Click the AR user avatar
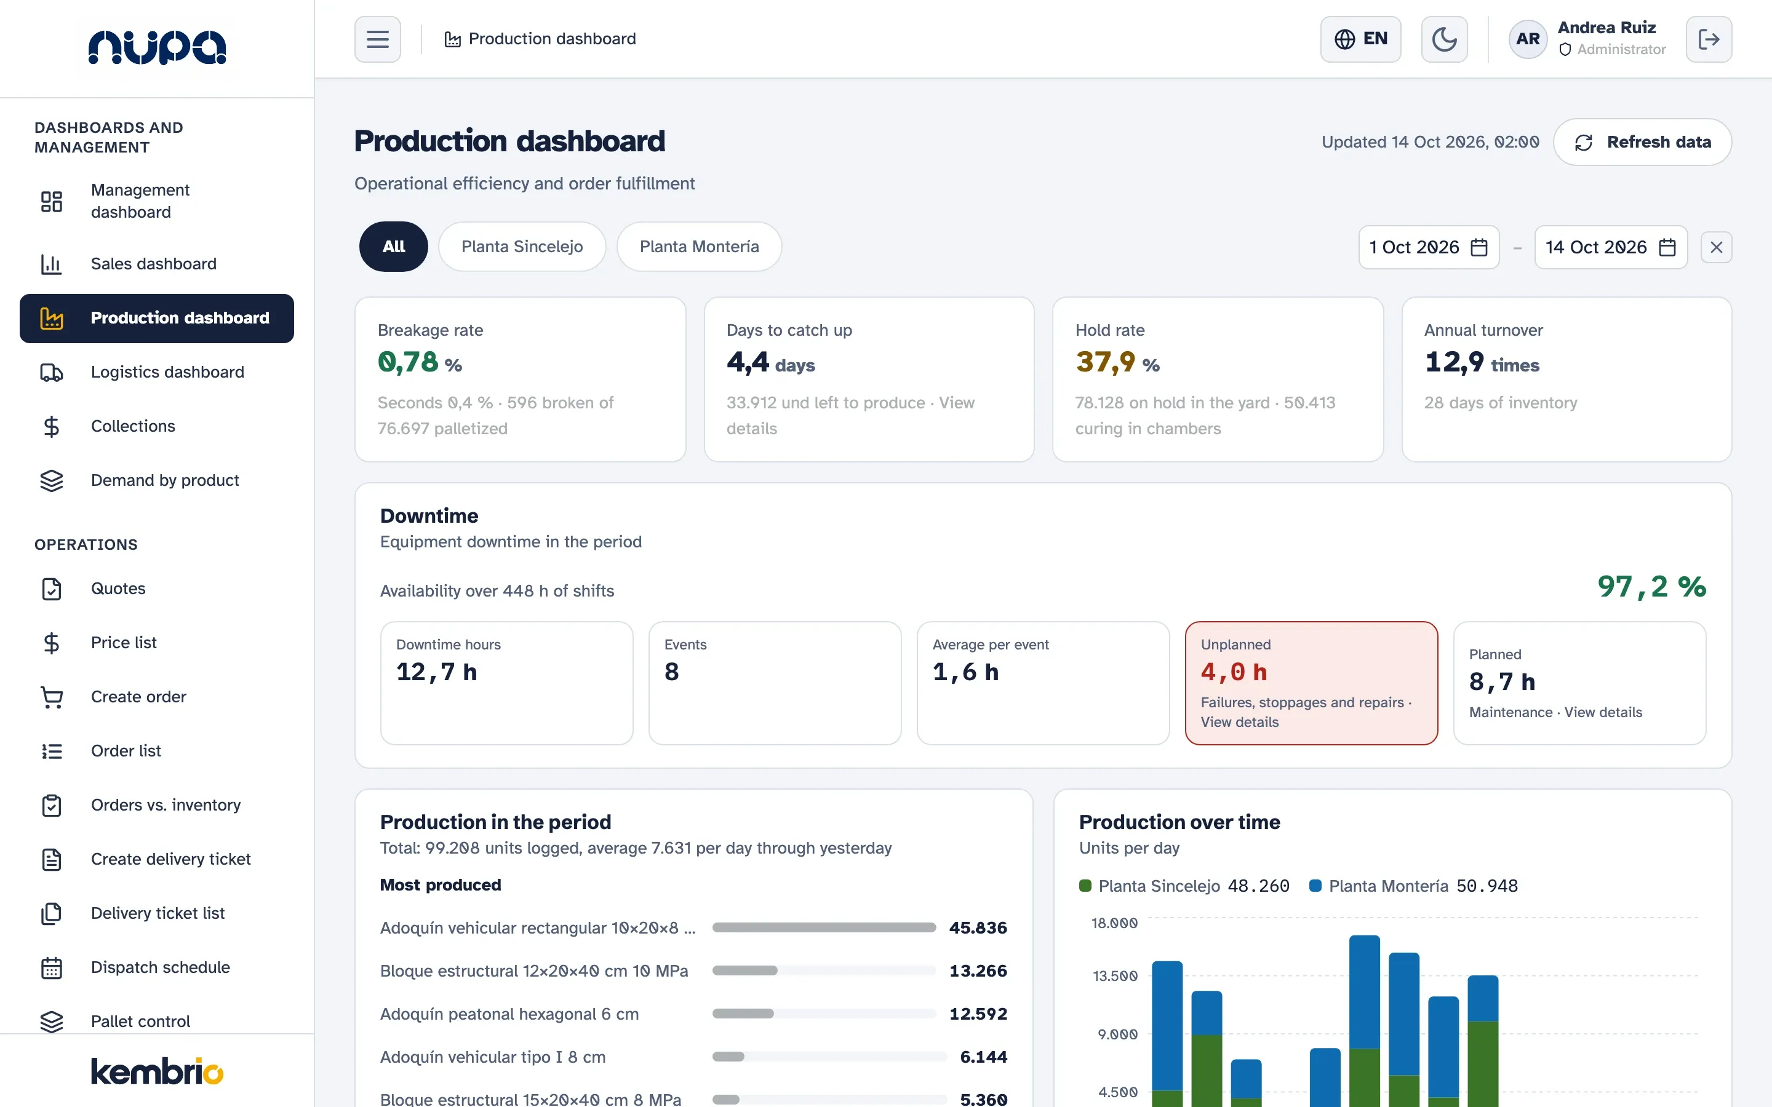 tap(1528, 39)
